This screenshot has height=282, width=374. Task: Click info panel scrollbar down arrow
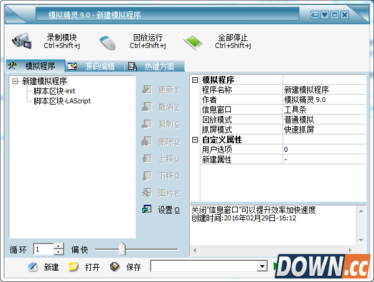(x=361, y=240)
